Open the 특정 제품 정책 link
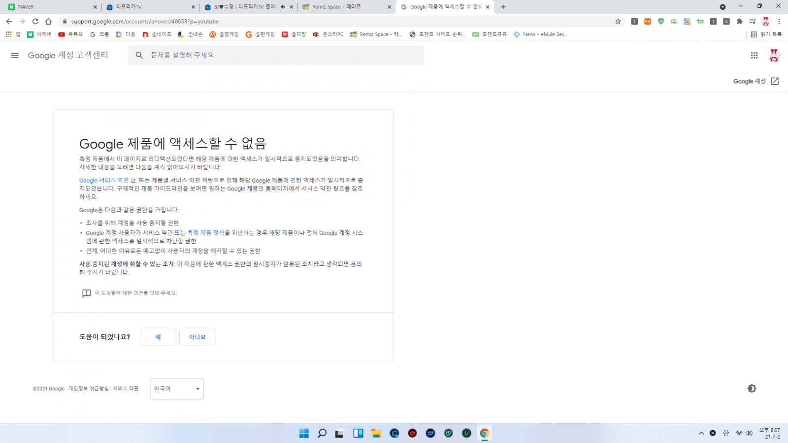788x443 pixels. click(x=206, y=233)
